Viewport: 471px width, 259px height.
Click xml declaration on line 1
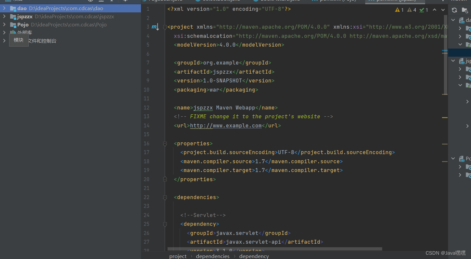(x=229, y=9)
